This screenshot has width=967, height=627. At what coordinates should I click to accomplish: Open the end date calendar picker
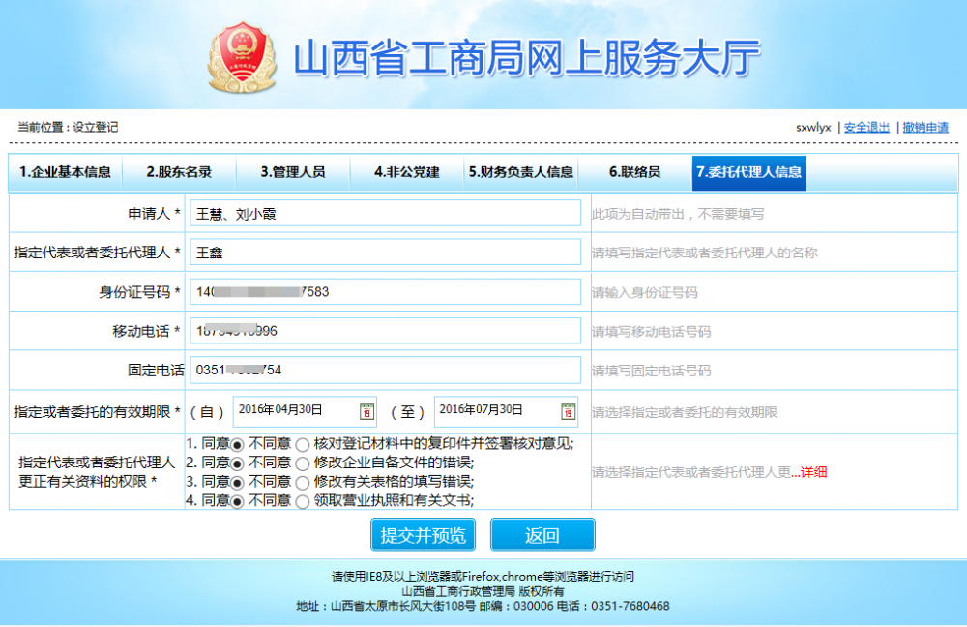click(x=568, y=411)
